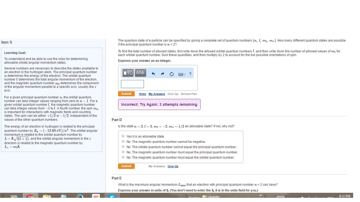Open the Hints link below Submit
The height and width of the screenshot is (202, 360).
[142, 94]
